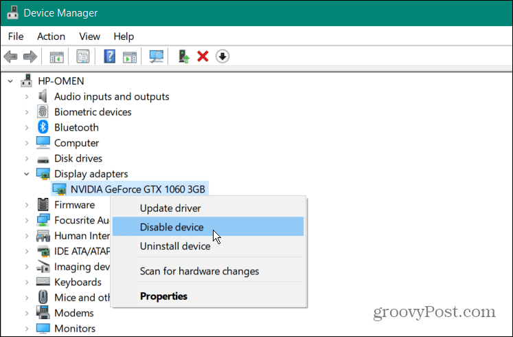
Task: Expand the Imaging devices category
Action: click(27, 267)
